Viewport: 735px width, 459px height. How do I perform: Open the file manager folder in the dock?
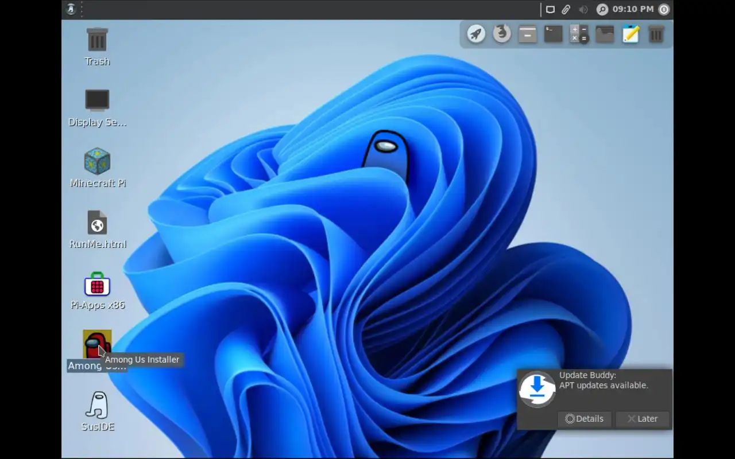coord(605,34)
